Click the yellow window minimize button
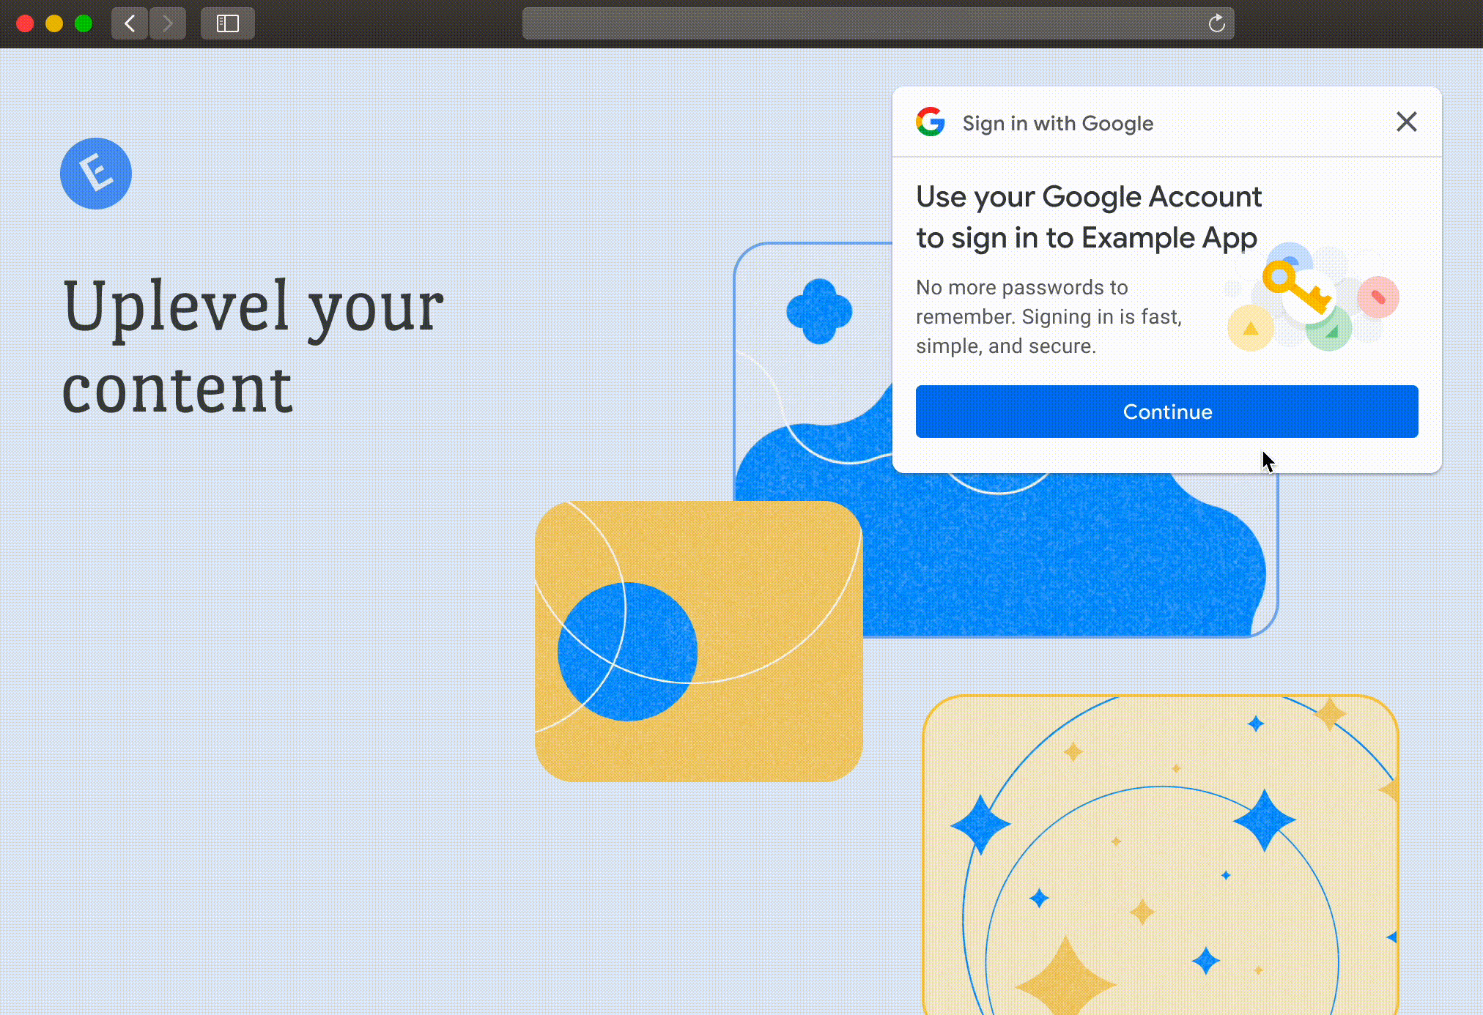 coord(54,23)
